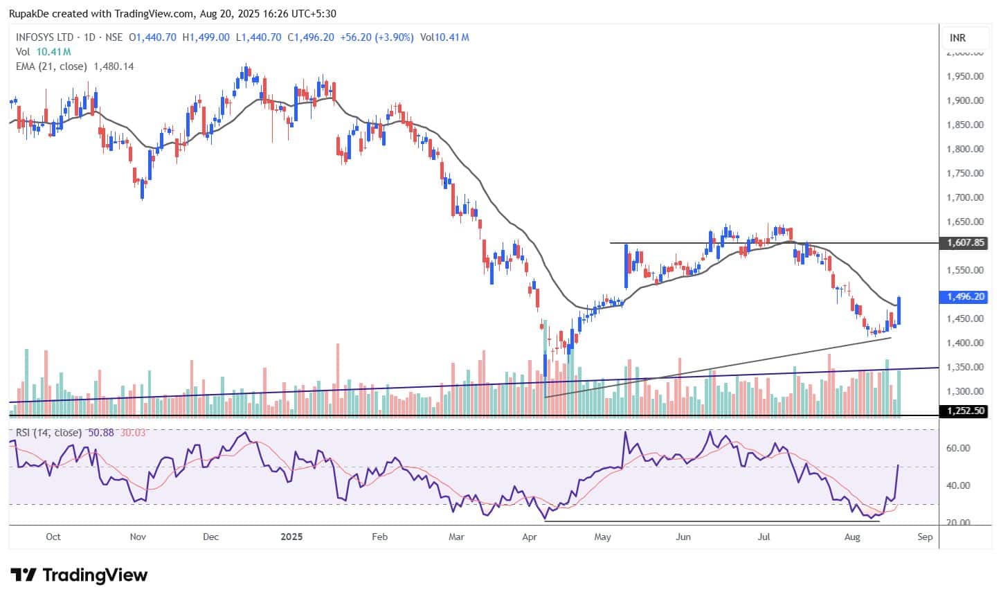Click the 1,950.00 price scale mark
The width and height of the screenshot is (1001, 601).
click(x=964, y=76)
